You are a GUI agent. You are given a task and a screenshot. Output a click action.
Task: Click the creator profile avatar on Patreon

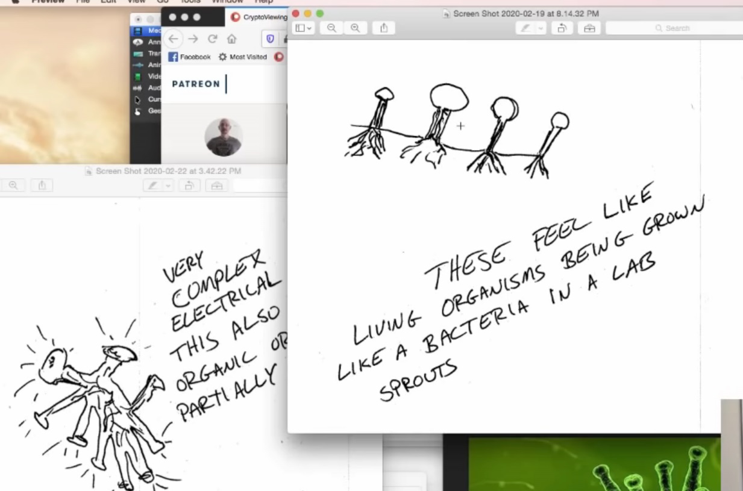tap(224, 137)
